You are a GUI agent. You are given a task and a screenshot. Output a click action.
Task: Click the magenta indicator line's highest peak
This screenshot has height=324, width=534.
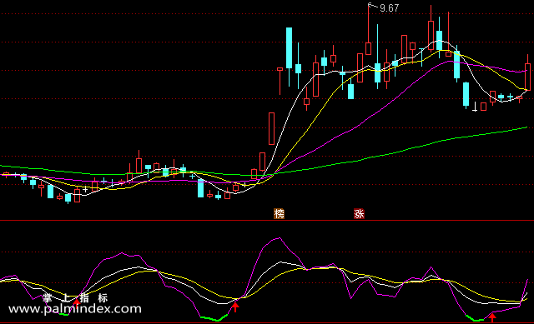280,238
